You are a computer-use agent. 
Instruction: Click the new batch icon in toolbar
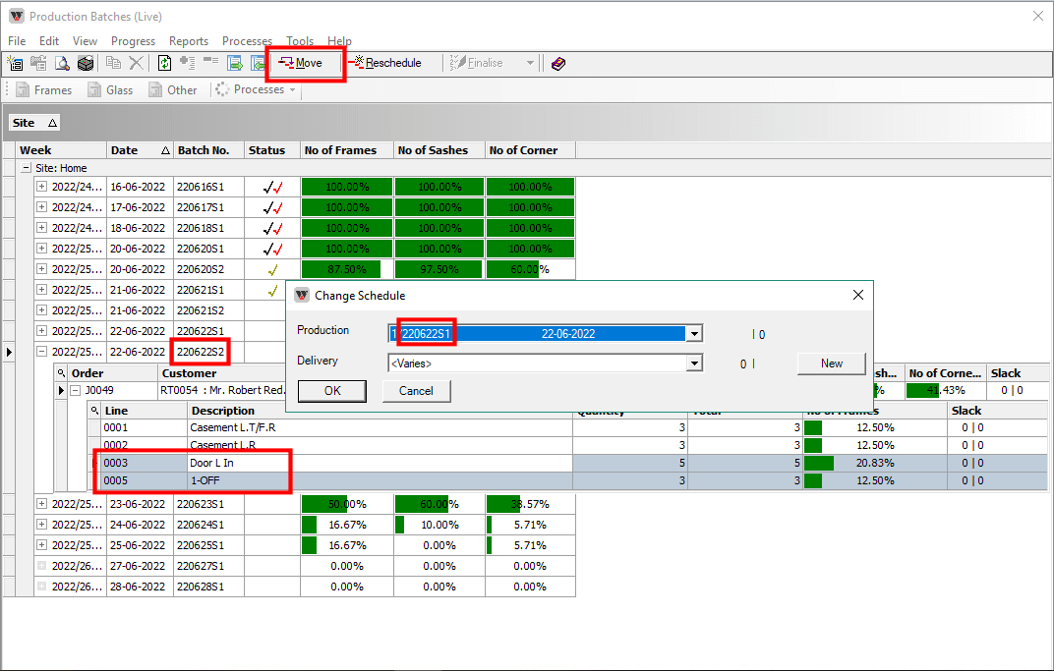15,63
